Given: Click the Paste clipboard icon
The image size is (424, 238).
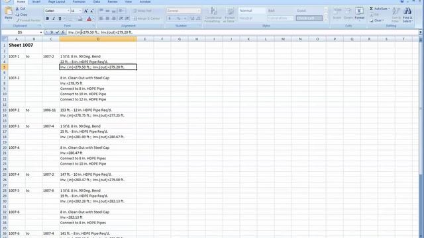Looking at the screenshot, I should pyautogui.click(x=9, y=11).
